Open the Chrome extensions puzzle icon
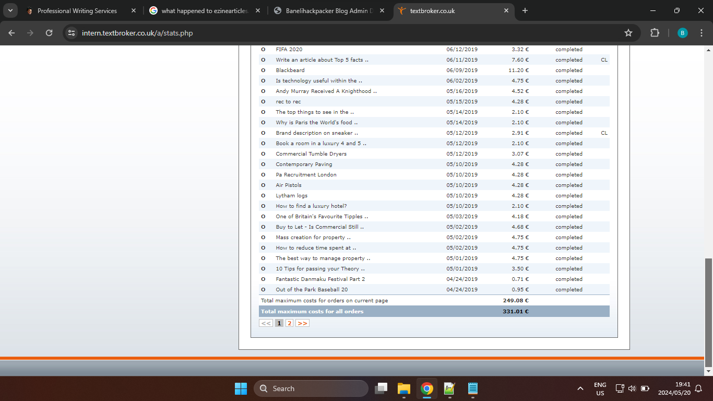 (x=655, y=33)
